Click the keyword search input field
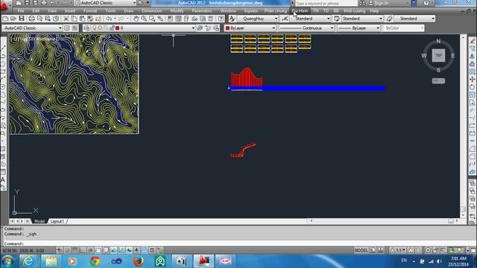Viewport: 477px width, 268px height. tap(326, 3)
